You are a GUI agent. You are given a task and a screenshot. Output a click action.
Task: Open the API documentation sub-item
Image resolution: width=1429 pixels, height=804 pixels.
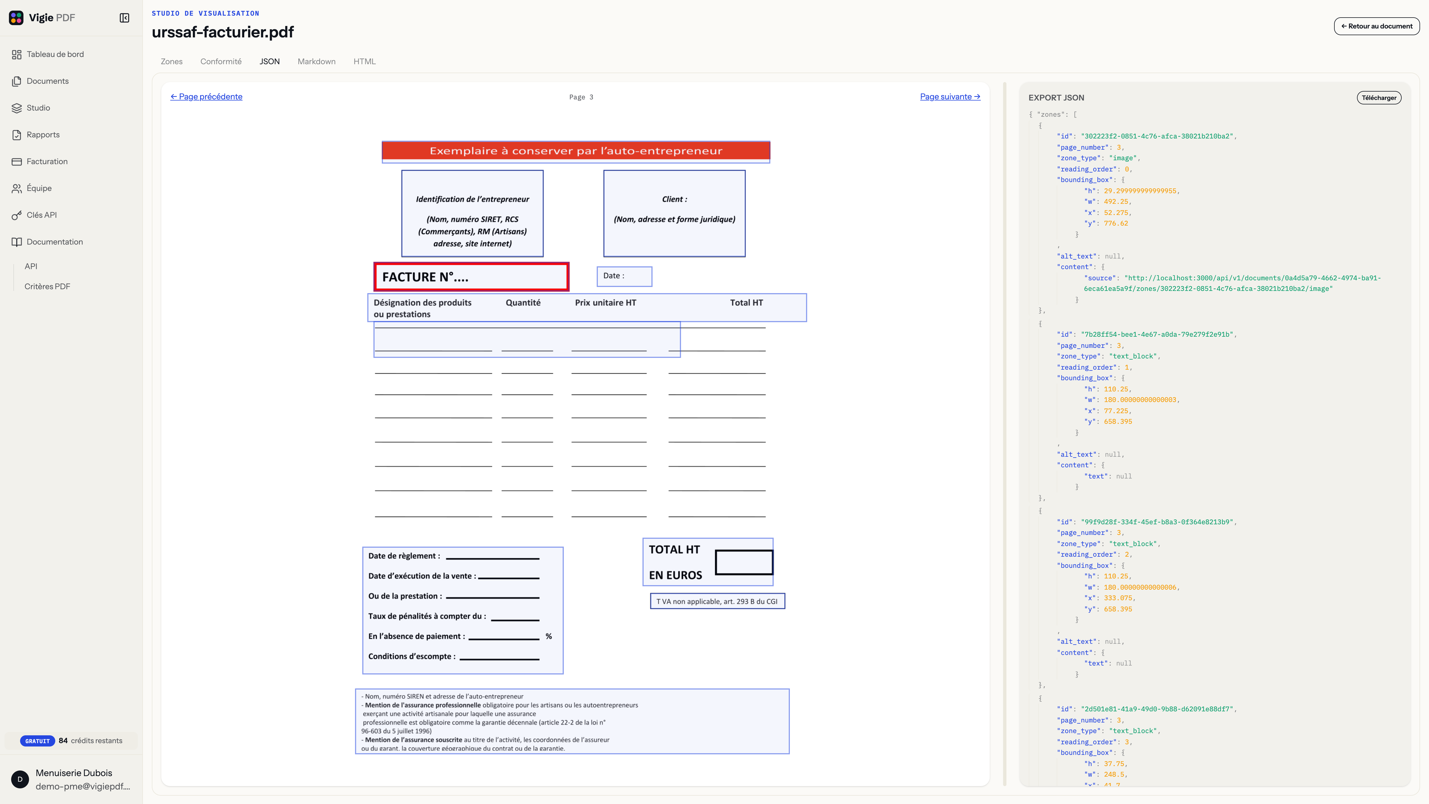(31, 266)
